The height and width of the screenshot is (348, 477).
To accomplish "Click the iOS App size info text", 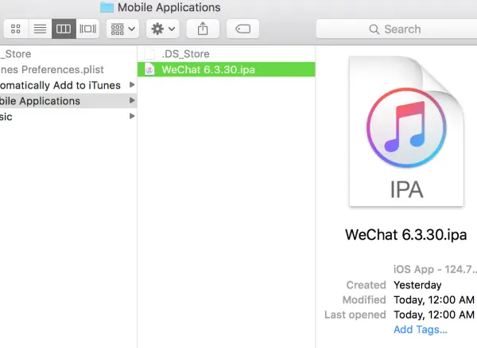I will tap(435, 269).
